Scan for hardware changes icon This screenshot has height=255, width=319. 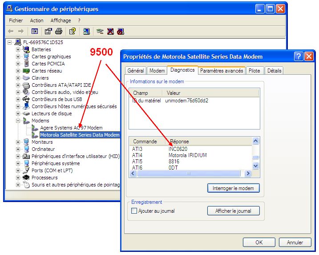[x=86, y=31]
